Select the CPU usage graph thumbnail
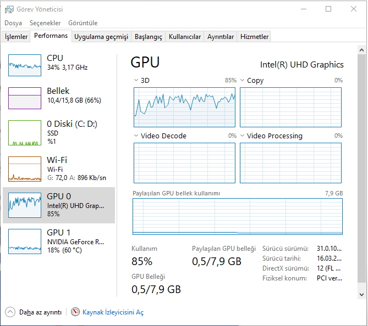This screenshot has width=368, height=326. coord(25,65)
